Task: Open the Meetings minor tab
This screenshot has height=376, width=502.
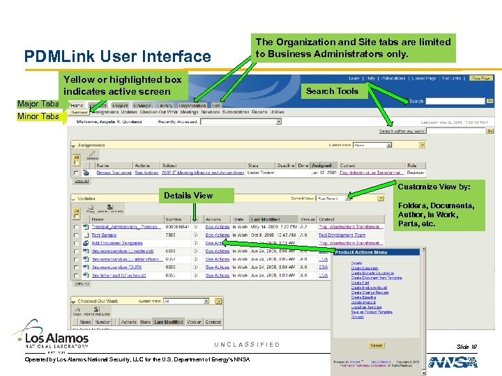Action: pos(189,112)
